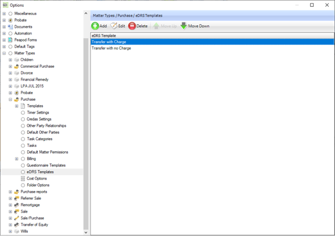Click the Edit button label
This screenshot has height=236, width=335.
[x=121, y=26]
